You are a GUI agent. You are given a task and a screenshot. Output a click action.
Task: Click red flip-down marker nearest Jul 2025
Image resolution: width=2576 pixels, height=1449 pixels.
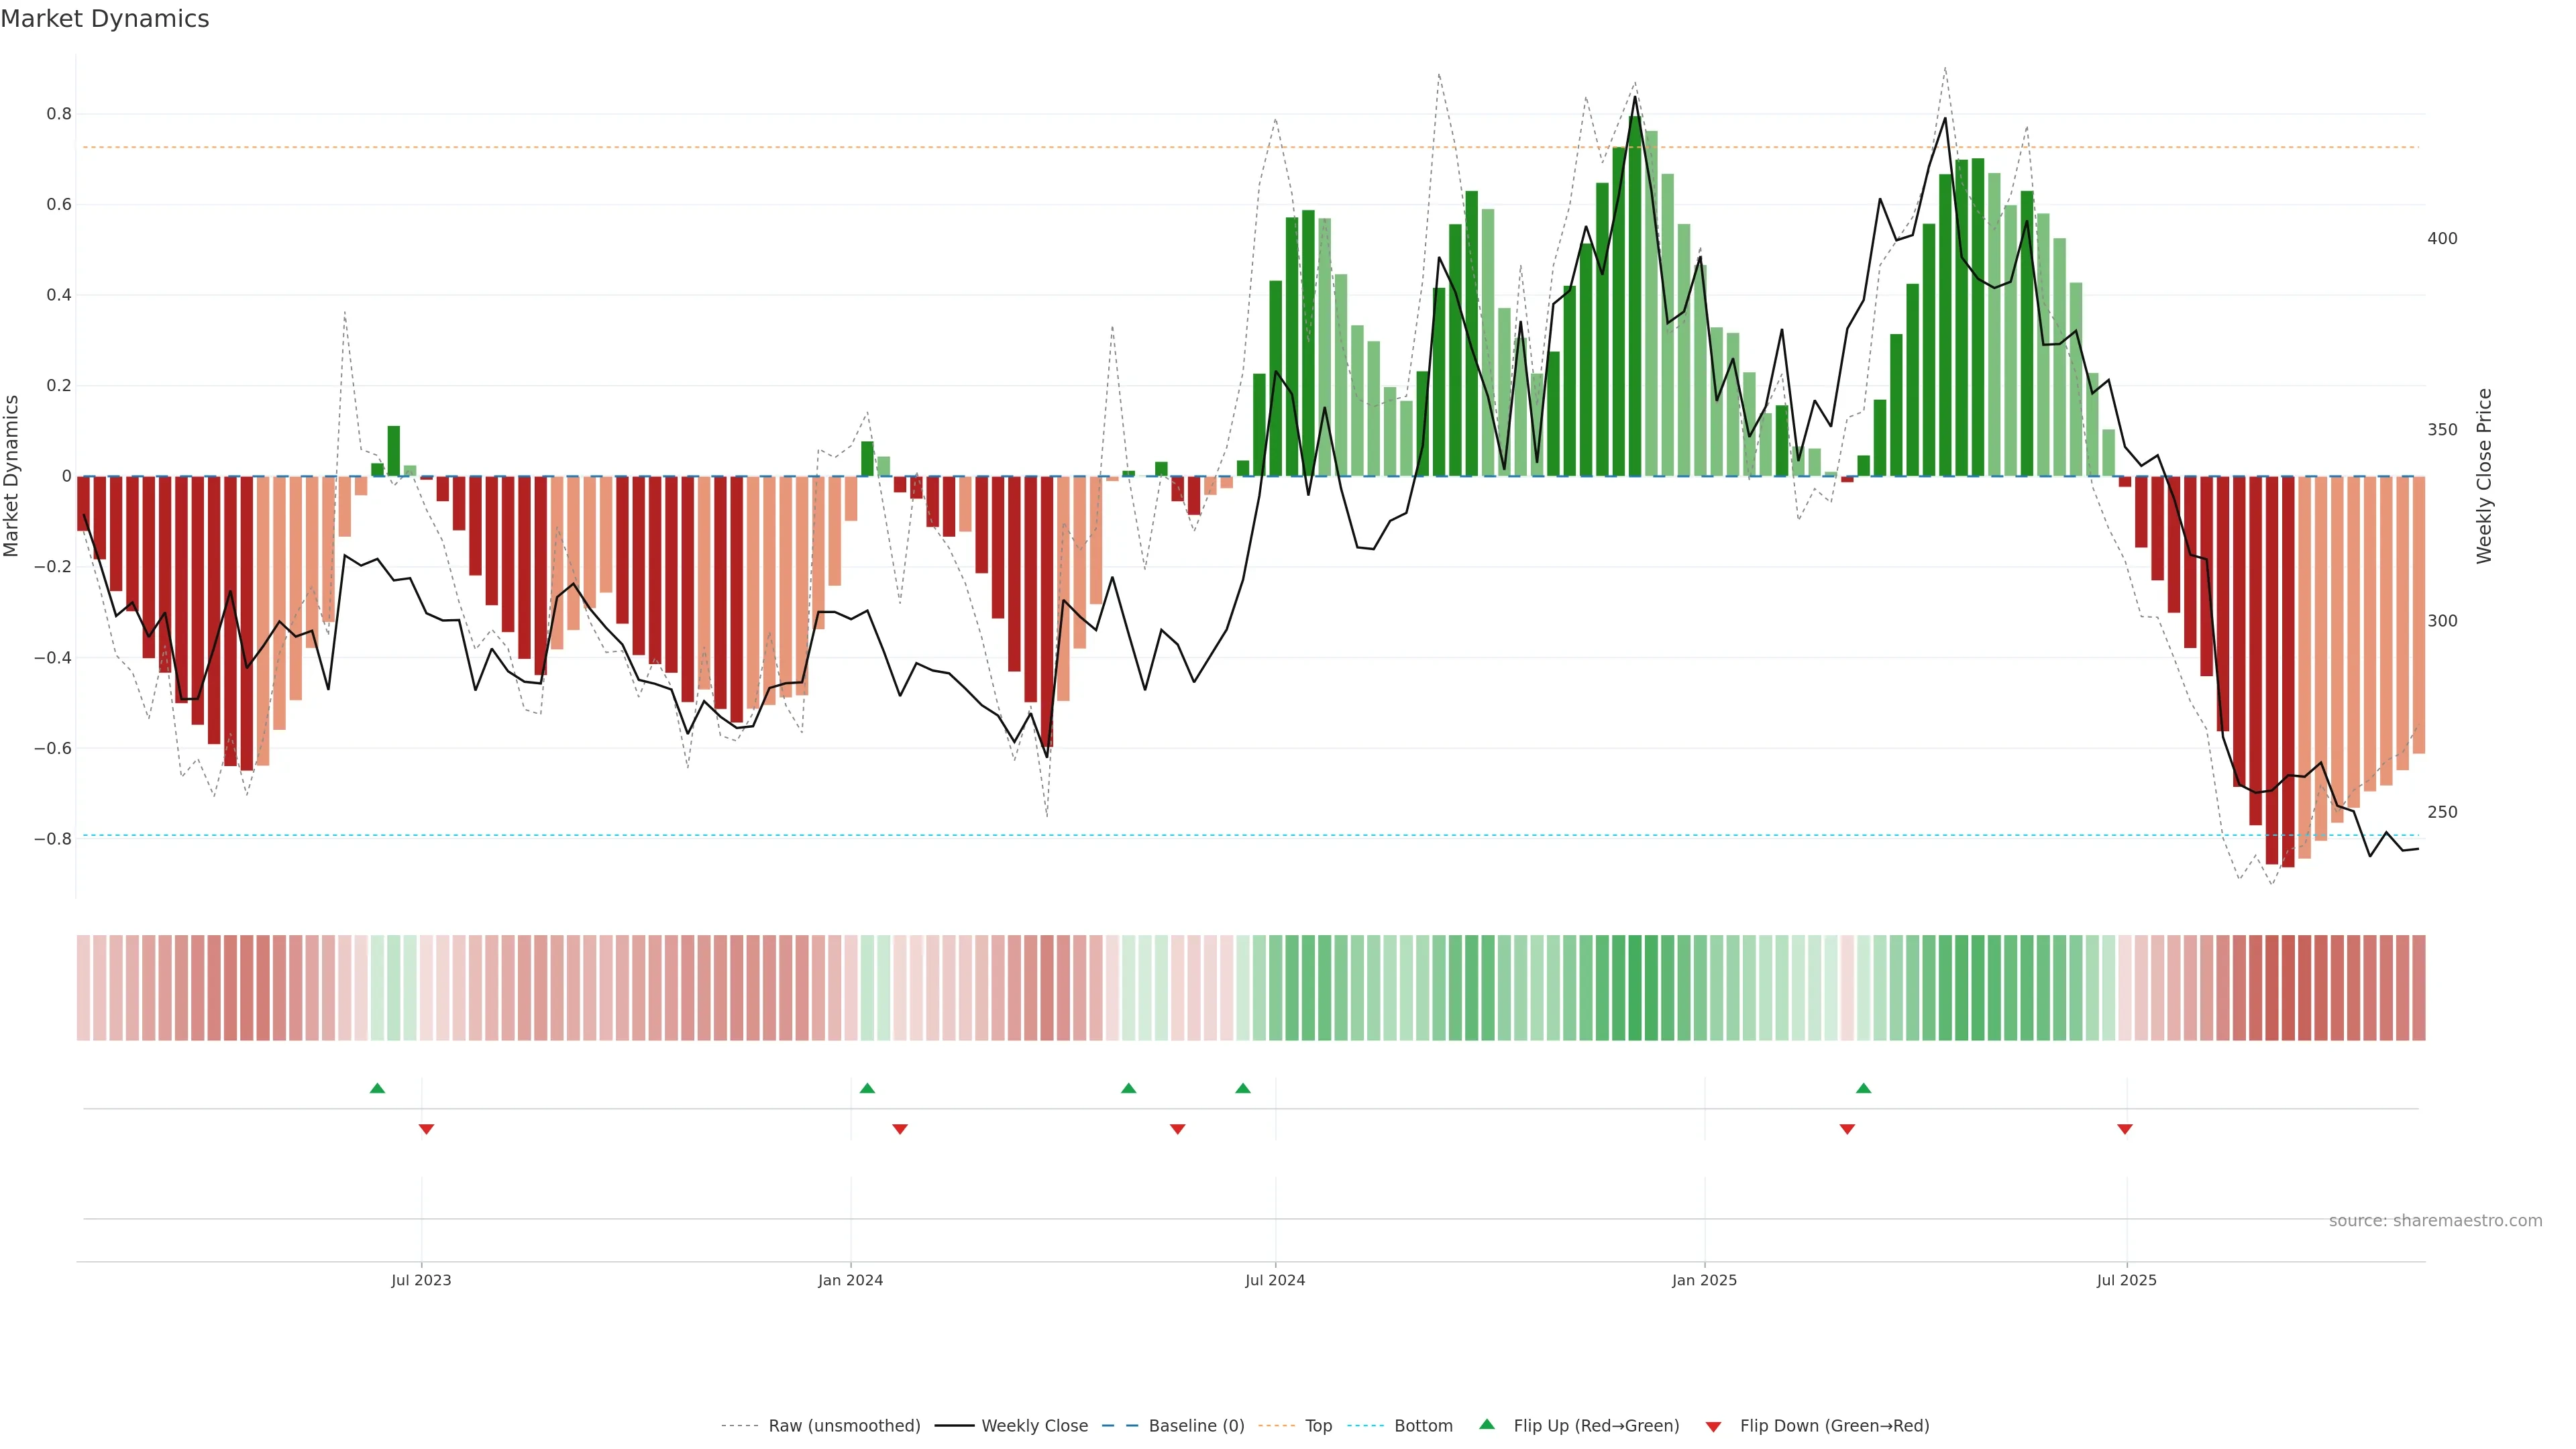pos(2125,1129)
